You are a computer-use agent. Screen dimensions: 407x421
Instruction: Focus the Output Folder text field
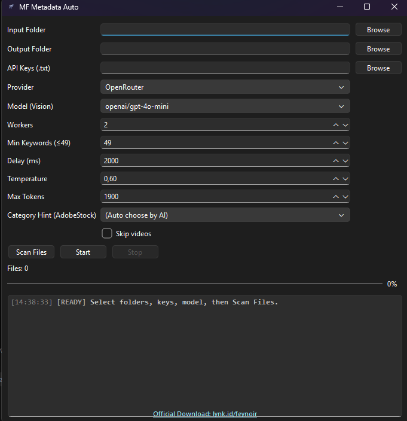225,48
